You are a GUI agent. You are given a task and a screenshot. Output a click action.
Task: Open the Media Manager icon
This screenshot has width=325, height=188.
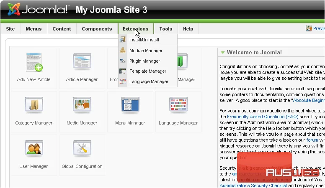pos(82,104)
